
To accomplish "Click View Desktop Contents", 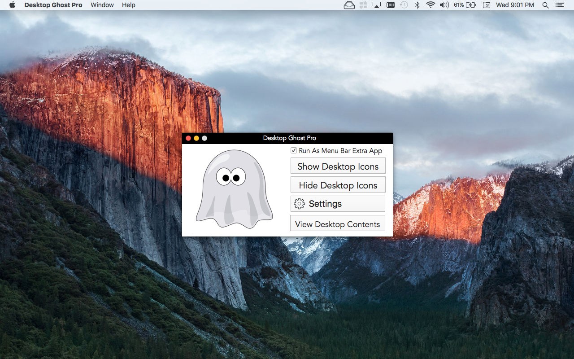I will pyautogui.click(x=338, y=223).
